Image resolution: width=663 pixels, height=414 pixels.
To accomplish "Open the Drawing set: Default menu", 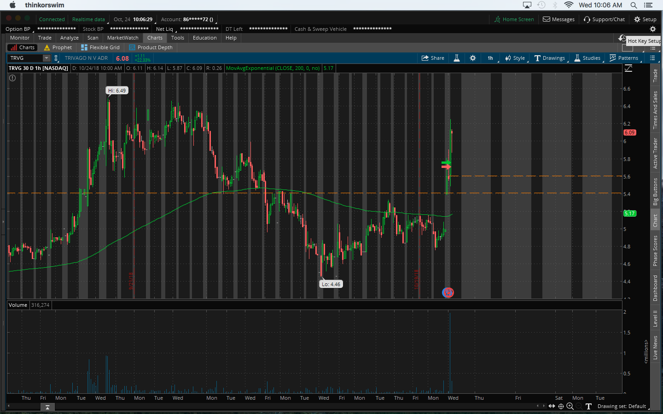I will point(622,406).
